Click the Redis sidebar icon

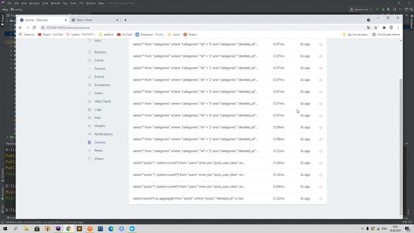tap(89, 150)
